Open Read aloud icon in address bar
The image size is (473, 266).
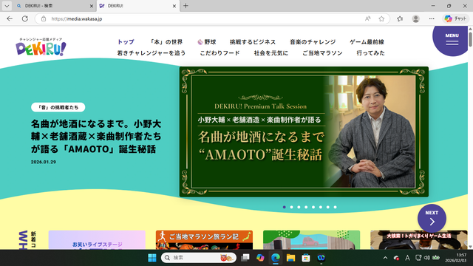tap(367, 18)
